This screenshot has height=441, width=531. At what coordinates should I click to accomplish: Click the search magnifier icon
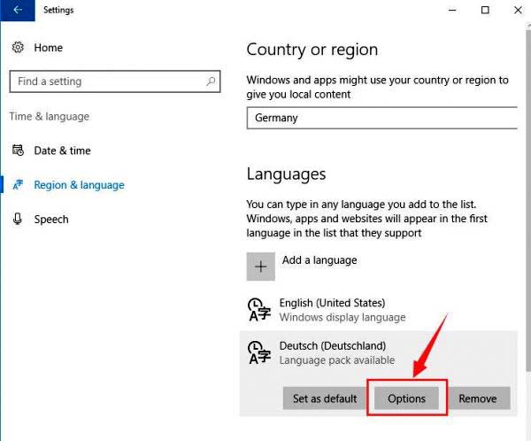coord(211,81)
